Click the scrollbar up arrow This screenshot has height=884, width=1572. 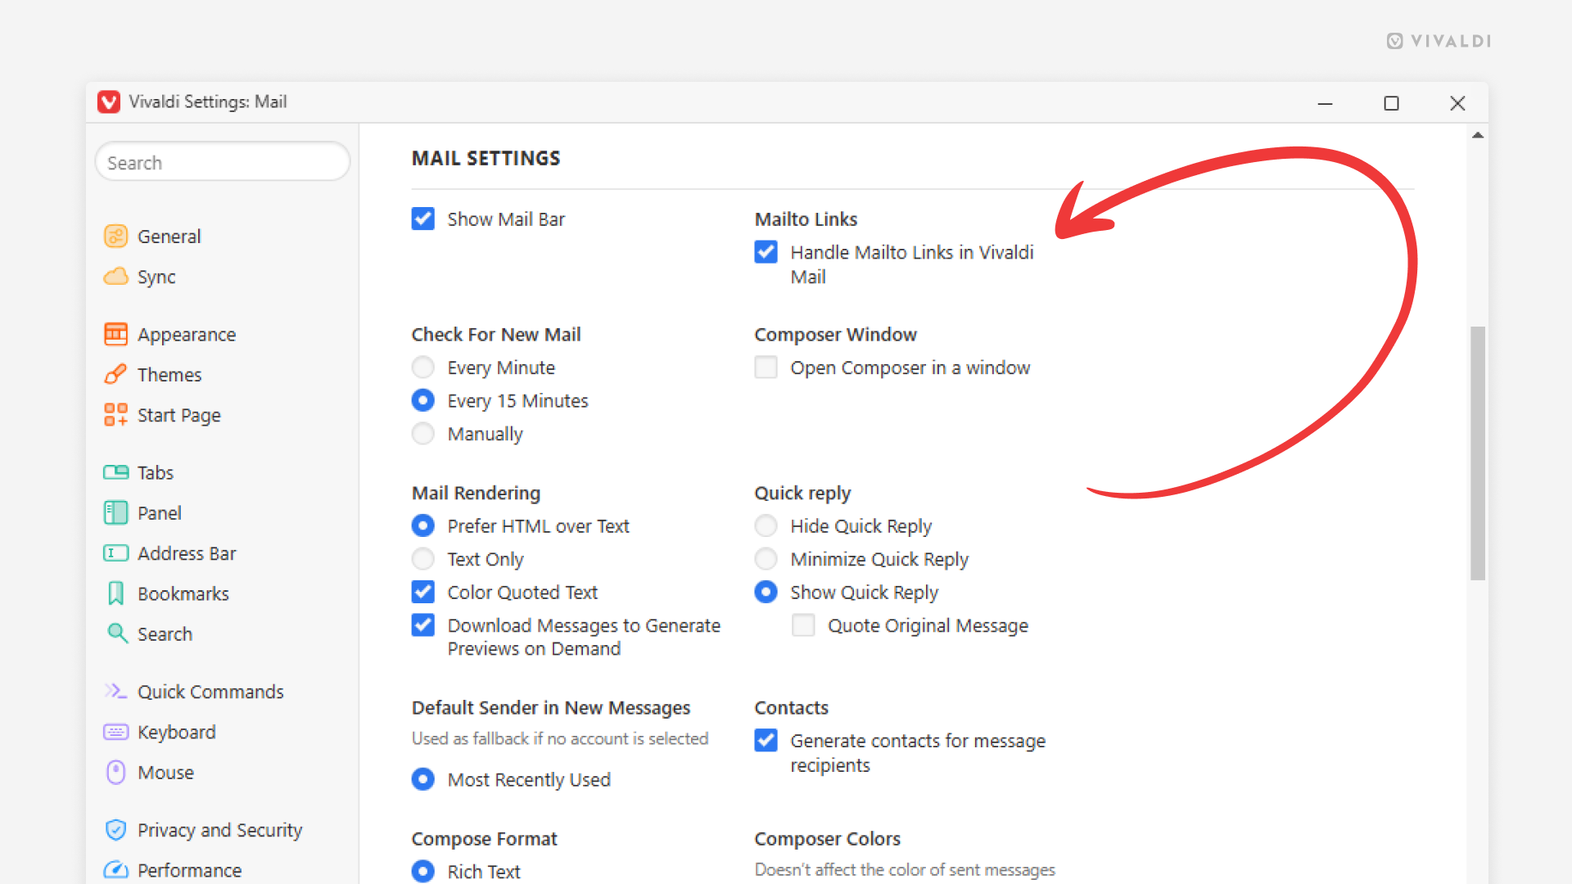pyautogui.click(x=1478, y=136)
